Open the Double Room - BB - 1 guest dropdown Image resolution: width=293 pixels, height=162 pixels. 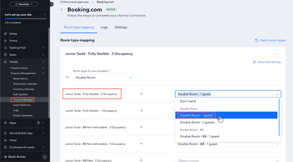pos(228,144)
